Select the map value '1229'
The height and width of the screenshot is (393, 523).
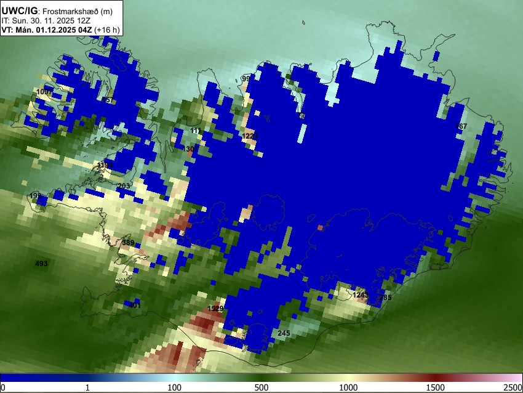click(250, 136)
